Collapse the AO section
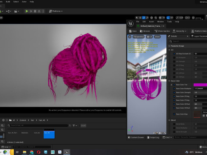The image size is (207, 155). tap(169, 50)
